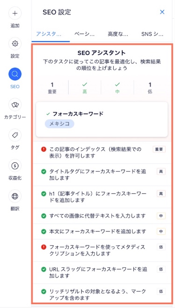The height and width of the screenshot is (308, 175).
Task: Select the メタディスクリプション task row
Action: pyautogui.click(x=102, y=250)
